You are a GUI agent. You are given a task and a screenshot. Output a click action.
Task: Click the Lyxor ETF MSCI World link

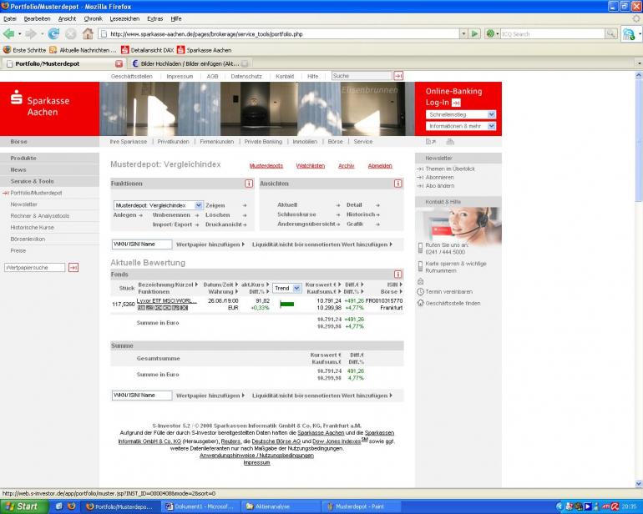(166, 301)
